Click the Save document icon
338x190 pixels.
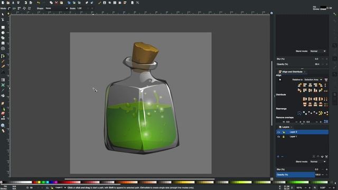(x=13, y=3)
